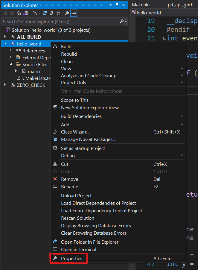Expand the External Dependencies node
This screenshot has width=198, height=270.
pyautogui.click(x=10, y=57)
